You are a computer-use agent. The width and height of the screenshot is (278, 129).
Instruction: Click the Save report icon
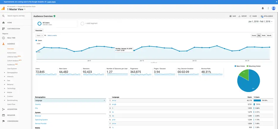tap(231, 16)
